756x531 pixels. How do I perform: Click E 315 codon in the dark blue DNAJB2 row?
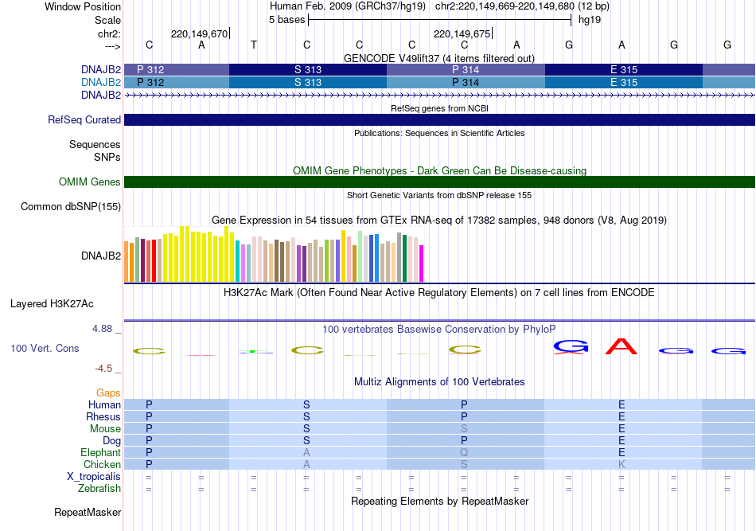tap(623, 69)
